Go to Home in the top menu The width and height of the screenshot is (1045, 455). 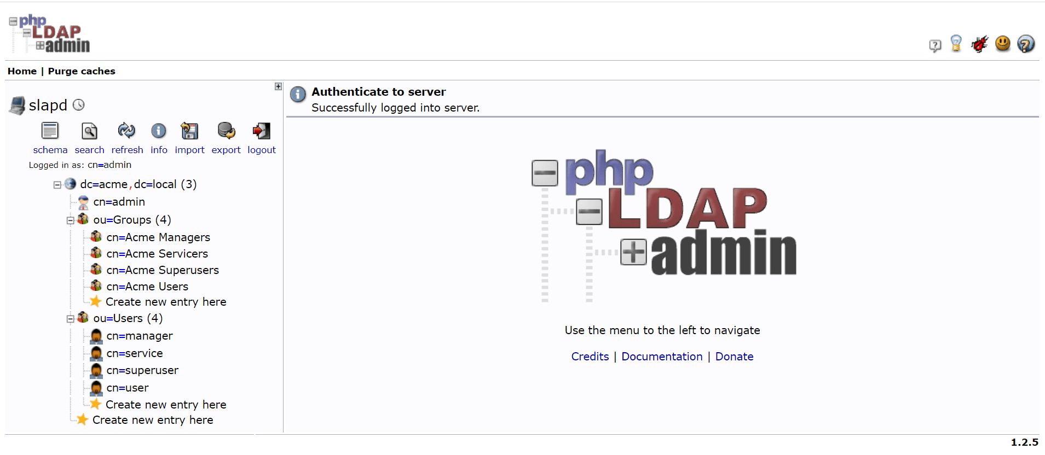click(x=22, y=71)
